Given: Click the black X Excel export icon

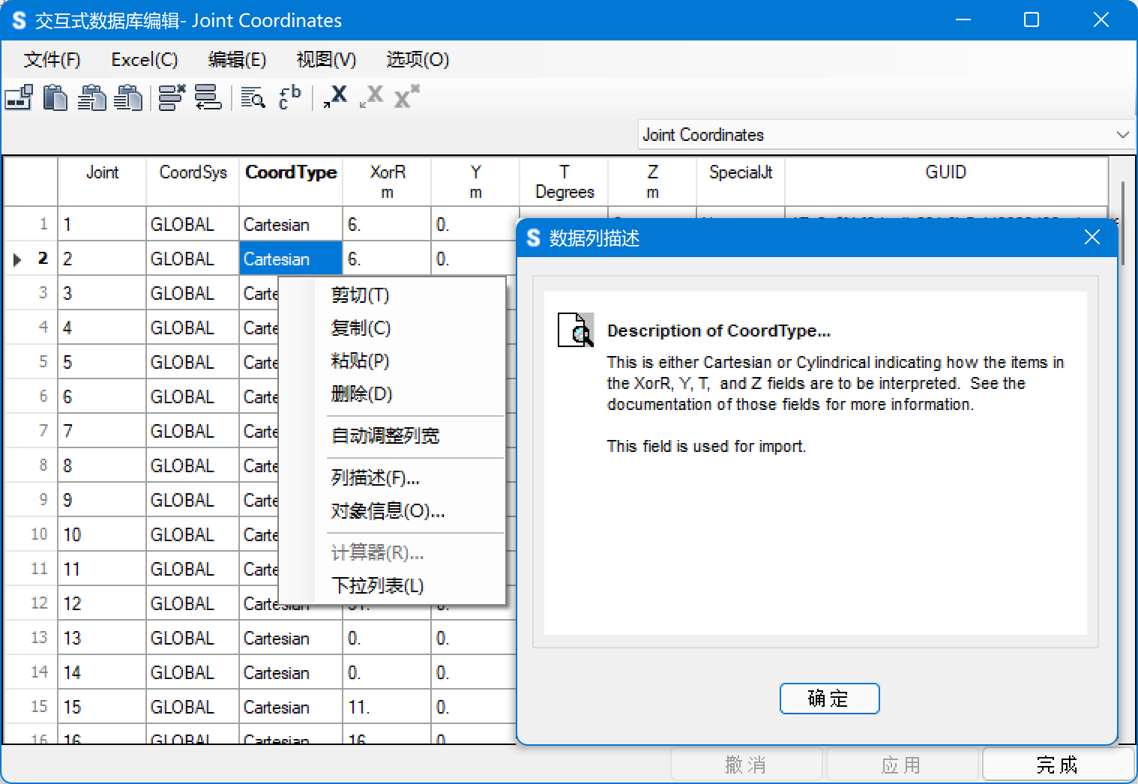Looking at the screenshot, I should pos(335,97).
